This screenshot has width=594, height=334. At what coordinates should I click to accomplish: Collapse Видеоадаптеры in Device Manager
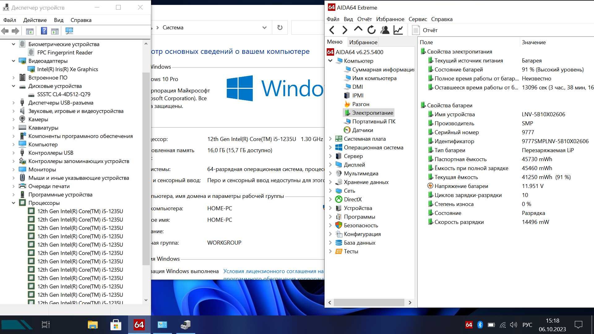13,61
